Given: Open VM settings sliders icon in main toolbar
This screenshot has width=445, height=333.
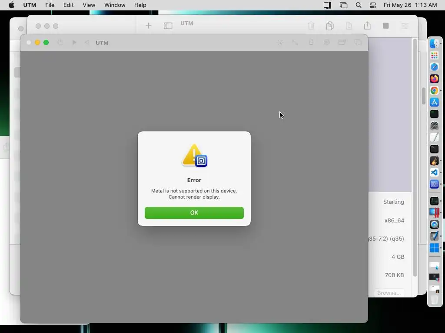Looking at the screenshot, I should tap(405, 26).
